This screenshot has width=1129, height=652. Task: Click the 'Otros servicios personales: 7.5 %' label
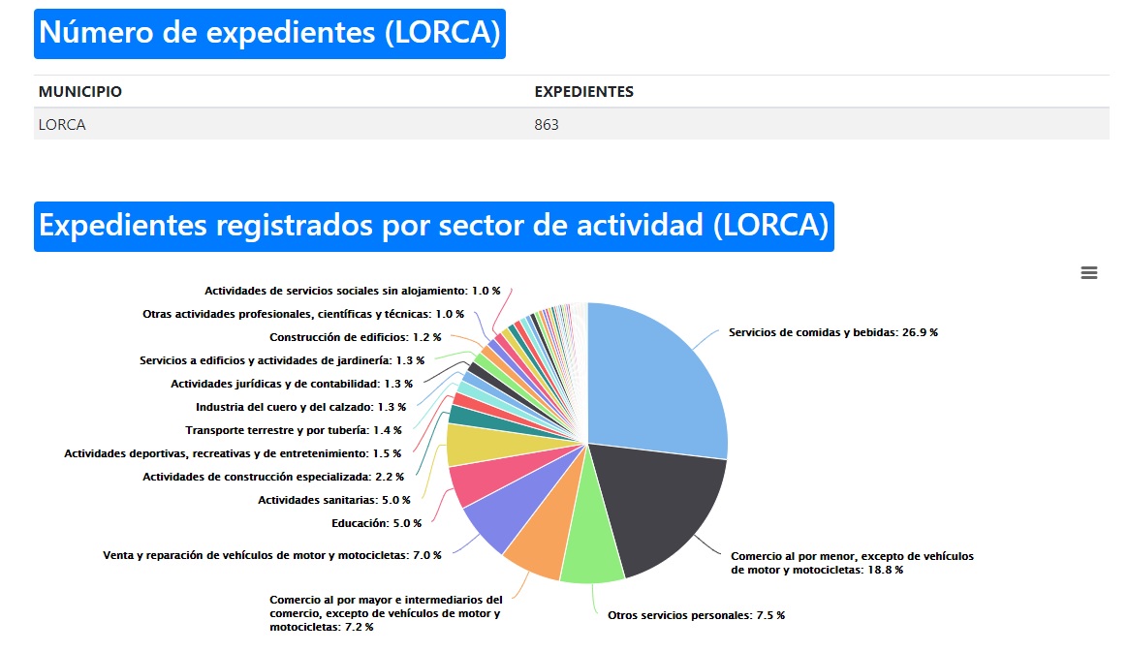point(695,615)
